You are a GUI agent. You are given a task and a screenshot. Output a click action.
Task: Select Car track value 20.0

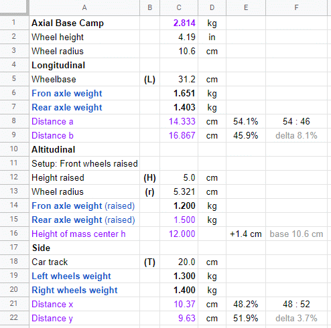tap(179, 262)
